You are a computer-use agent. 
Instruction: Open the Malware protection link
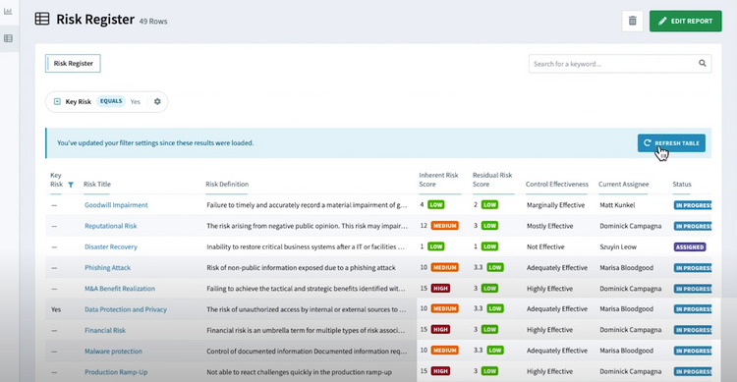(x=113, y=351)
